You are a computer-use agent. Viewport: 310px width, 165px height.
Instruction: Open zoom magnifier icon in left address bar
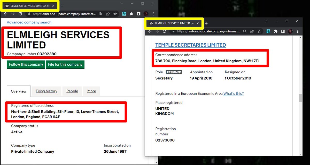[x=101, y=14]
